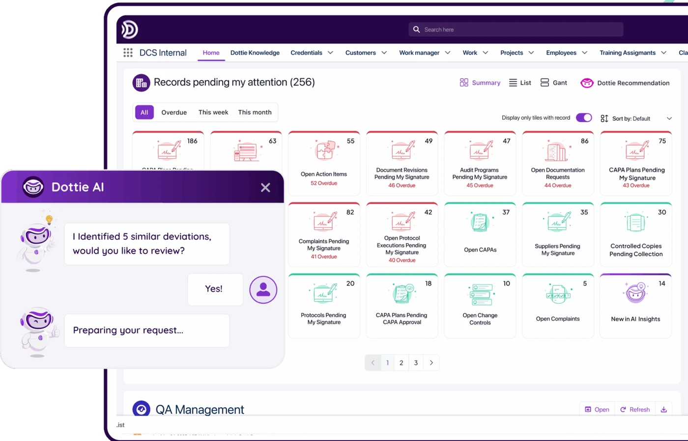Click the Open Complaints icon

point(558,294)
